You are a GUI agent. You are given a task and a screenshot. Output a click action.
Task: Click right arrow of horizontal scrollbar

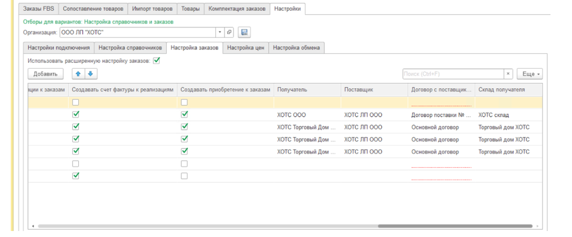(537, 226)
